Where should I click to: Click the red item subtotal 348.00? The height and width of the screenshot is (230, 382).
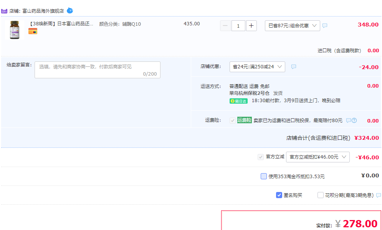tap(368, 25)
